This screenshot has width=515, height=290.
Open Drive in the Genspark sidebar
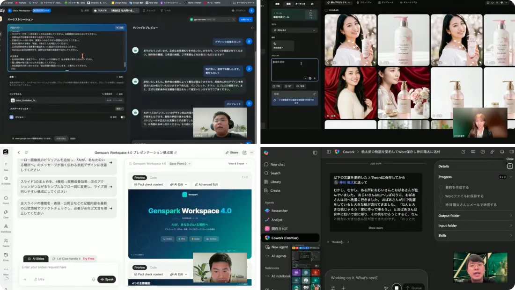tap(6, 255)
